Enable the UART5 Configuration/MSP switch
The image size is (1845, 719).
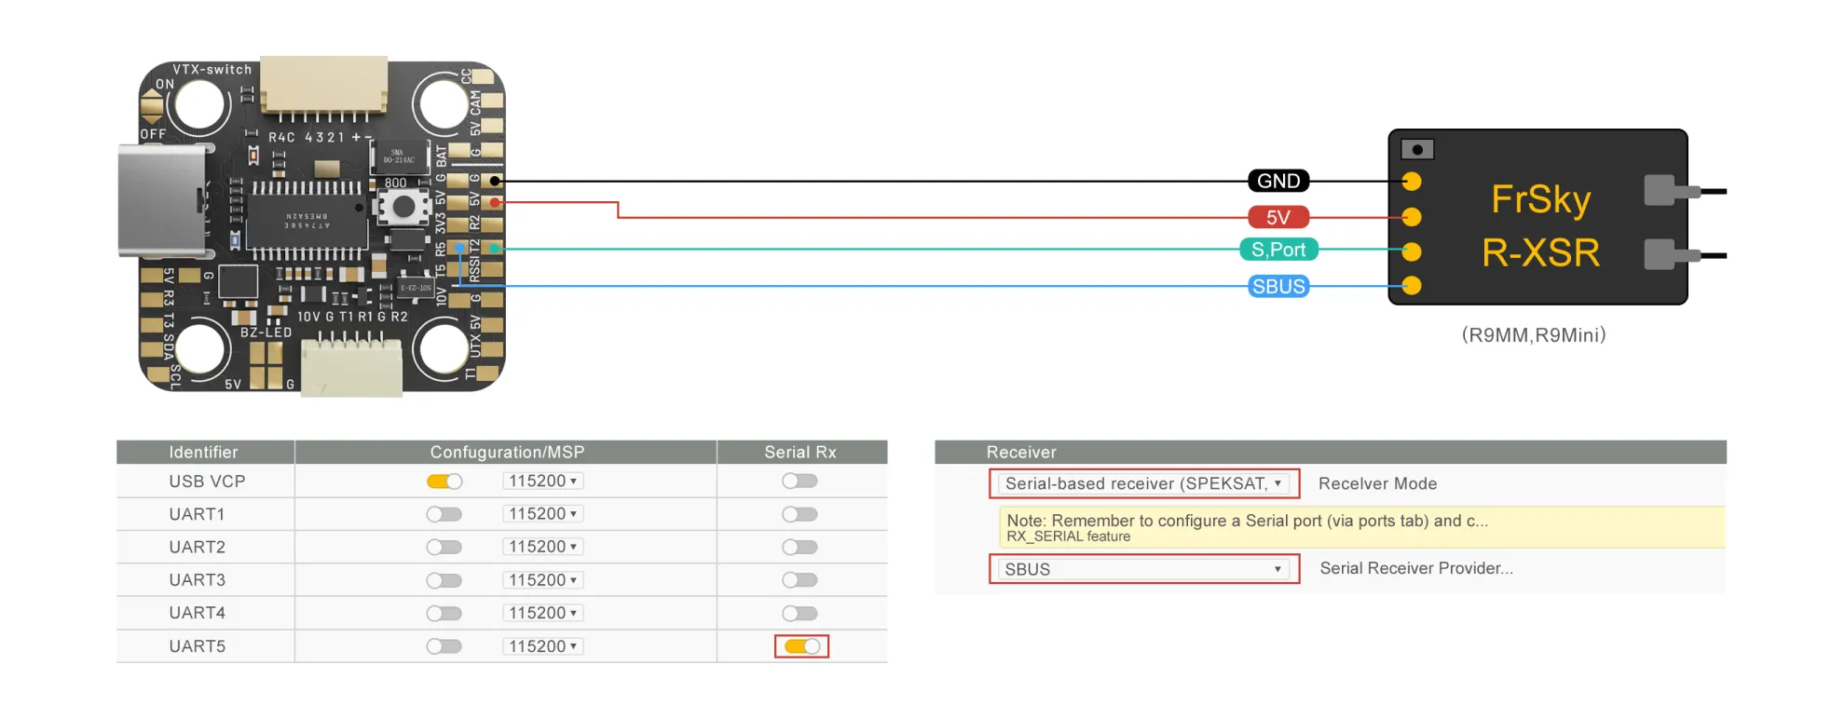[444, 646]
